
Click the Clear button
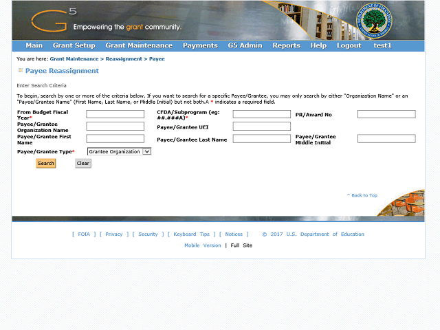tap(83, 164)
